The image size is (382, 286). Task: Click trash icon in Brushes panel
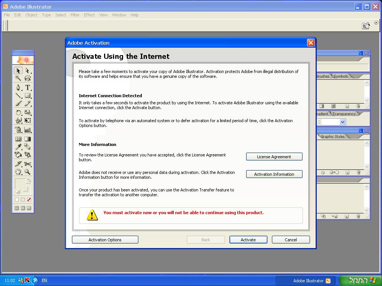pos(358,106)
